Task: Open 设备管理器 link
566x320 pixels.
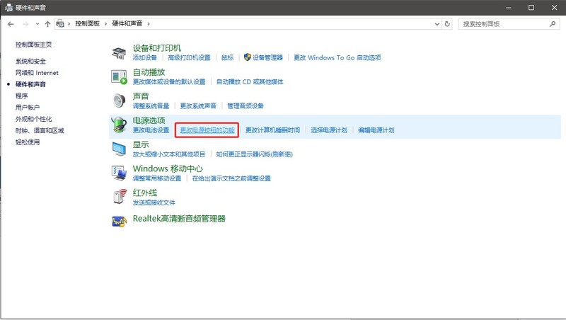Action: [267, 57]
